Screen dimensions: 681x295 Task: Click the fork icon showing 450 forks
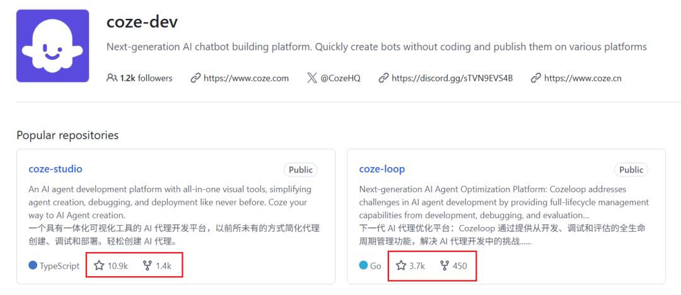click(x=445, y=265)
